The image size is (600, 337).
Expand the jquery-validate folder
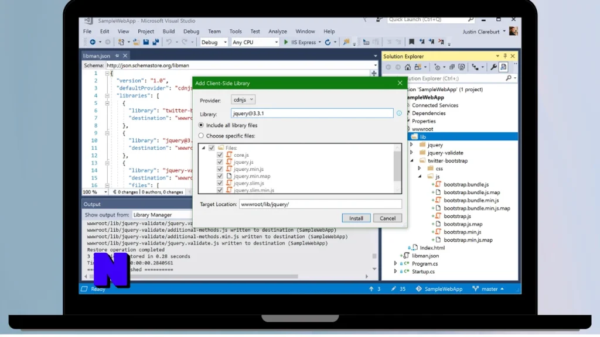[412, 153]
